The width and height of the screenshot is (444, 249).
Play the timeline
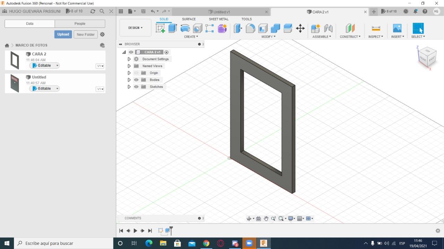(x=135, y=231)
